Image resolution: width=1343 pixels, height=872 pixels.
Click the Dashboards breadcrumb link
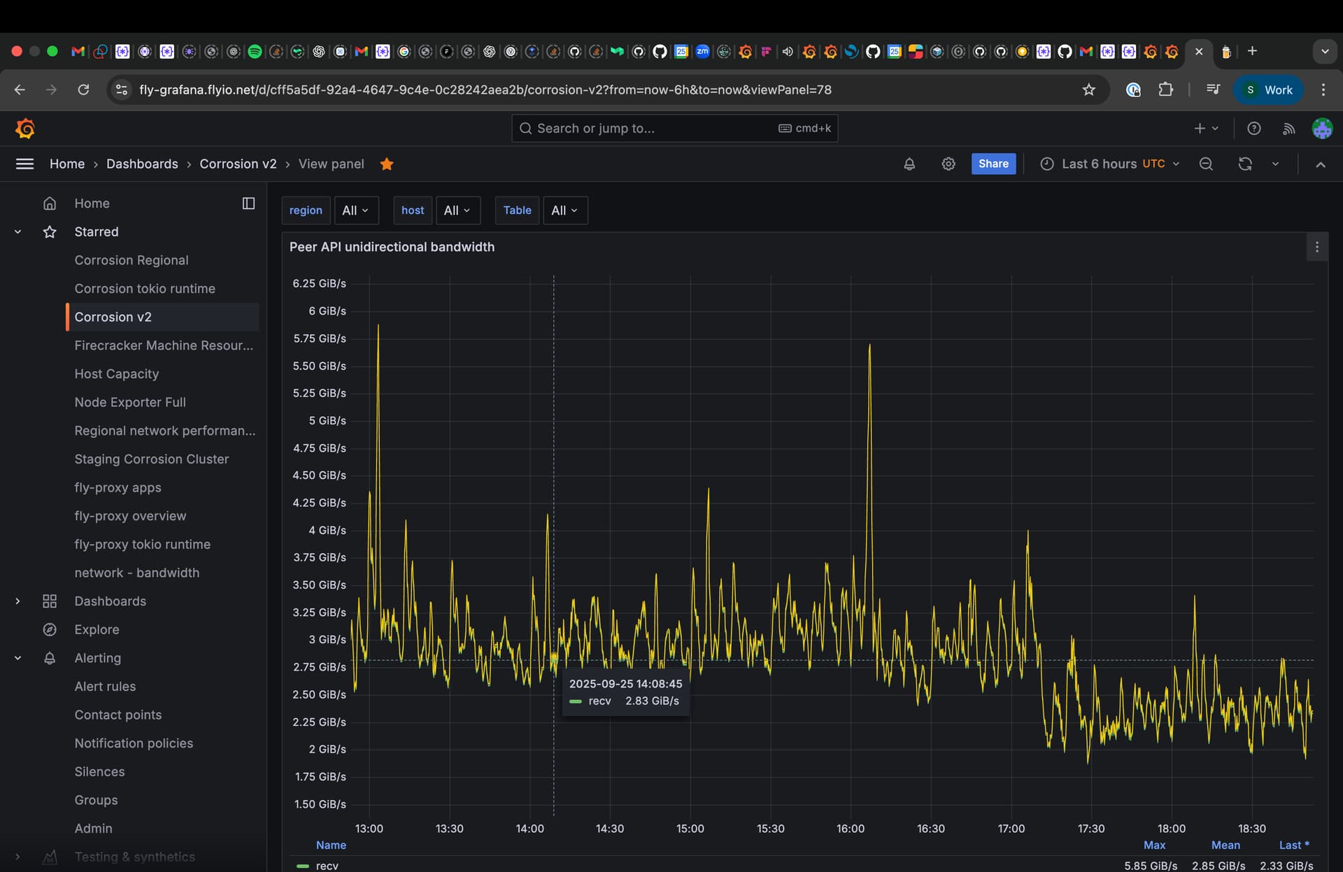[x=142, y=164]
